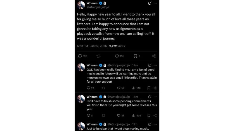Open more options on the 14m reply
Screen dimensions: 234x131
click(155, 97)
